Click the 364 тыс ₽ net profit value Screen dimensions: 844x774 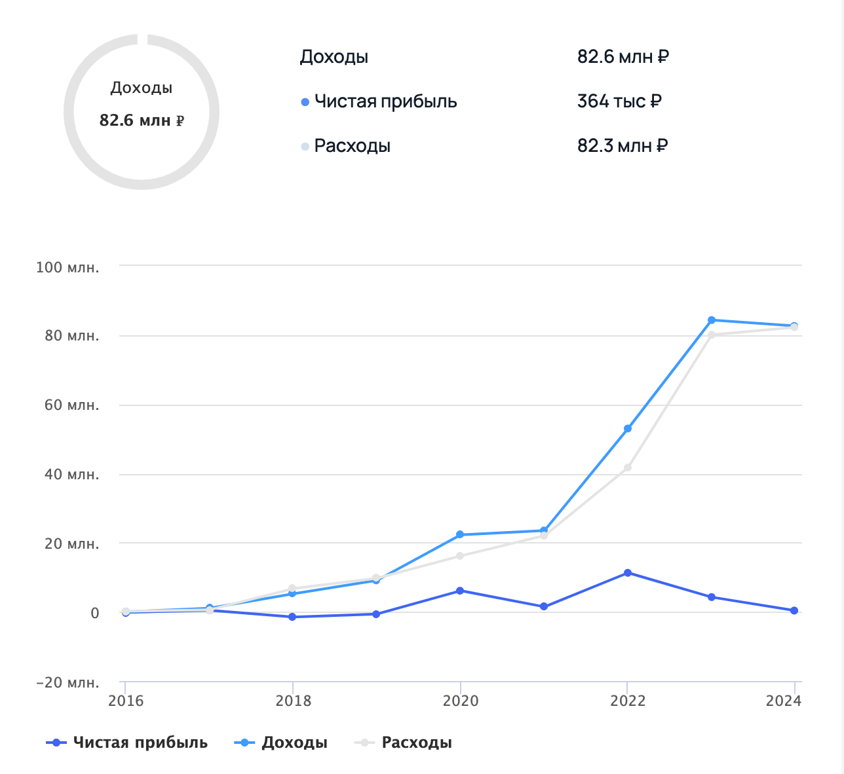click(x=619, y=101)
